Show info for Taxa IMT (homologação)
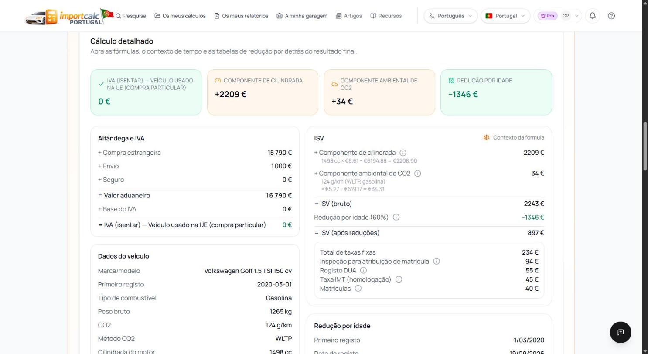 (x=399, y=279)
